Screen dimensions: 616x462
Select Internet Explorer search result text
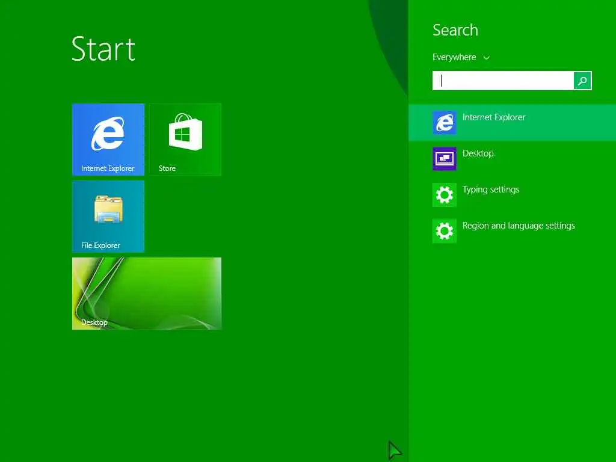tap(493, 117)
